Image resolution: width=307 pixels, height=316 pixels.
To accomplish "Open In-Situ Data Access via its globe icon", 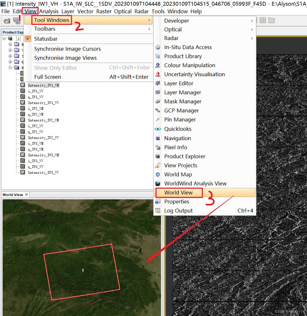I will point(158,47).
